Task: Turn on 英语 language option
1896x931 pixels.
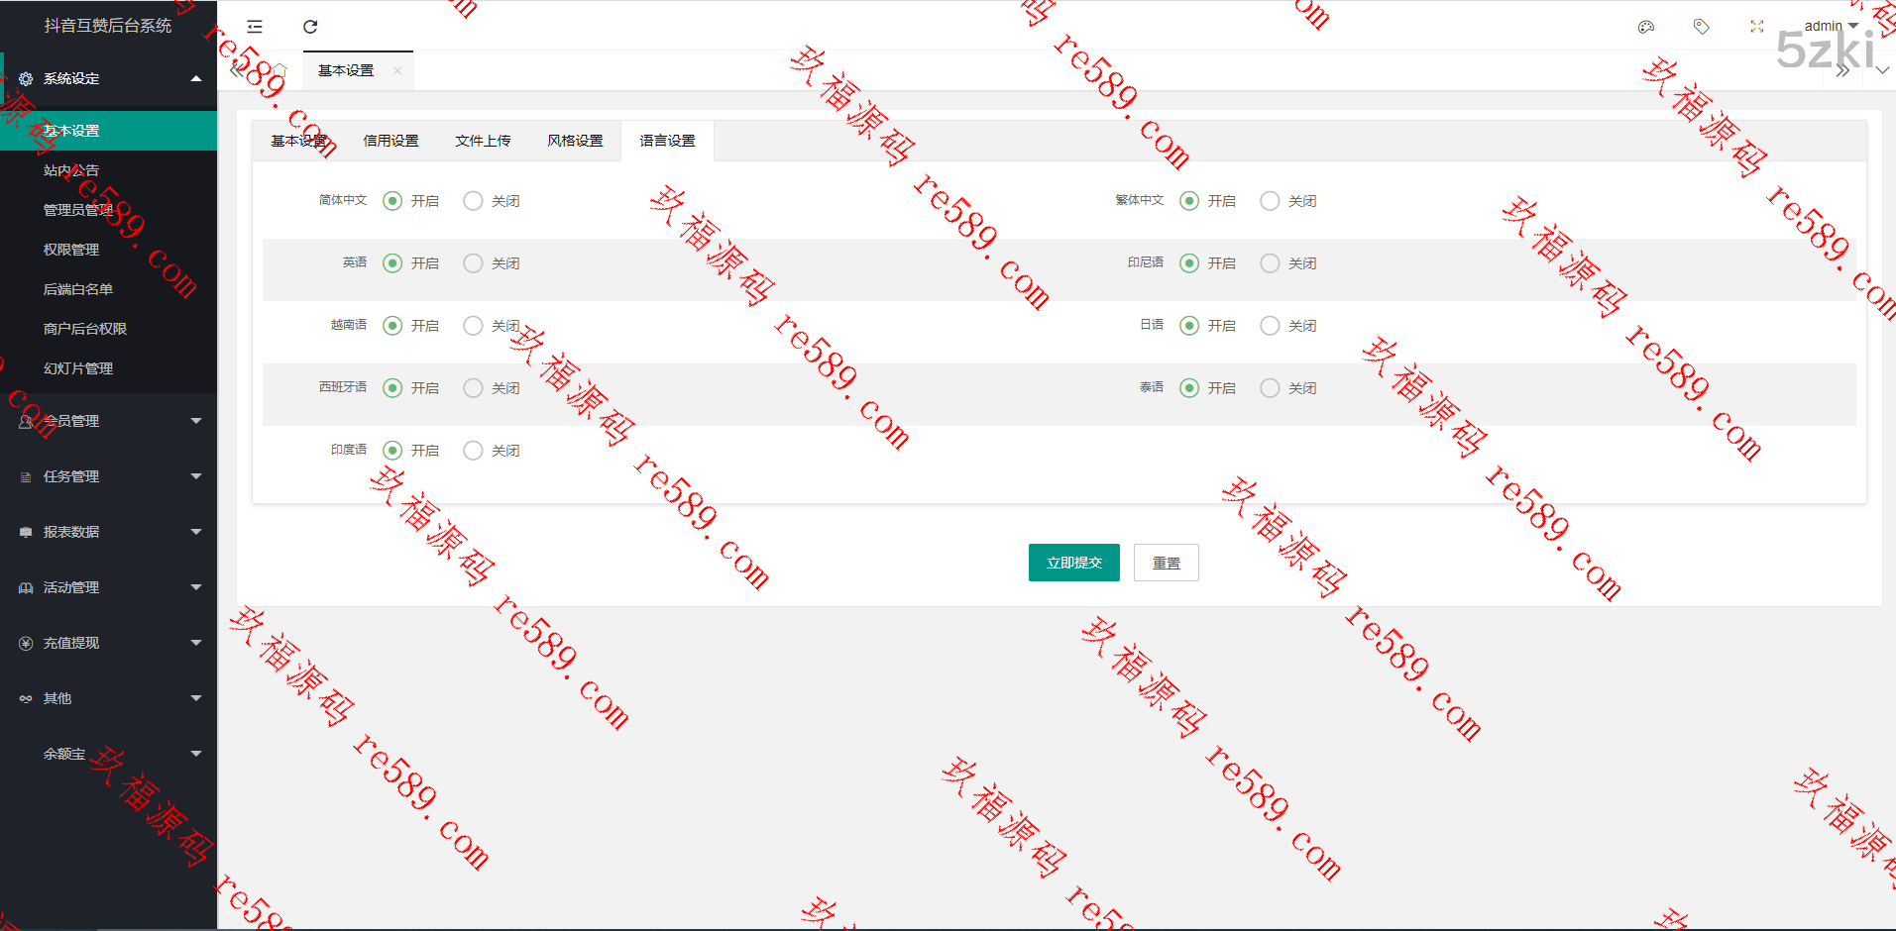Action: [x=392, y=263]
